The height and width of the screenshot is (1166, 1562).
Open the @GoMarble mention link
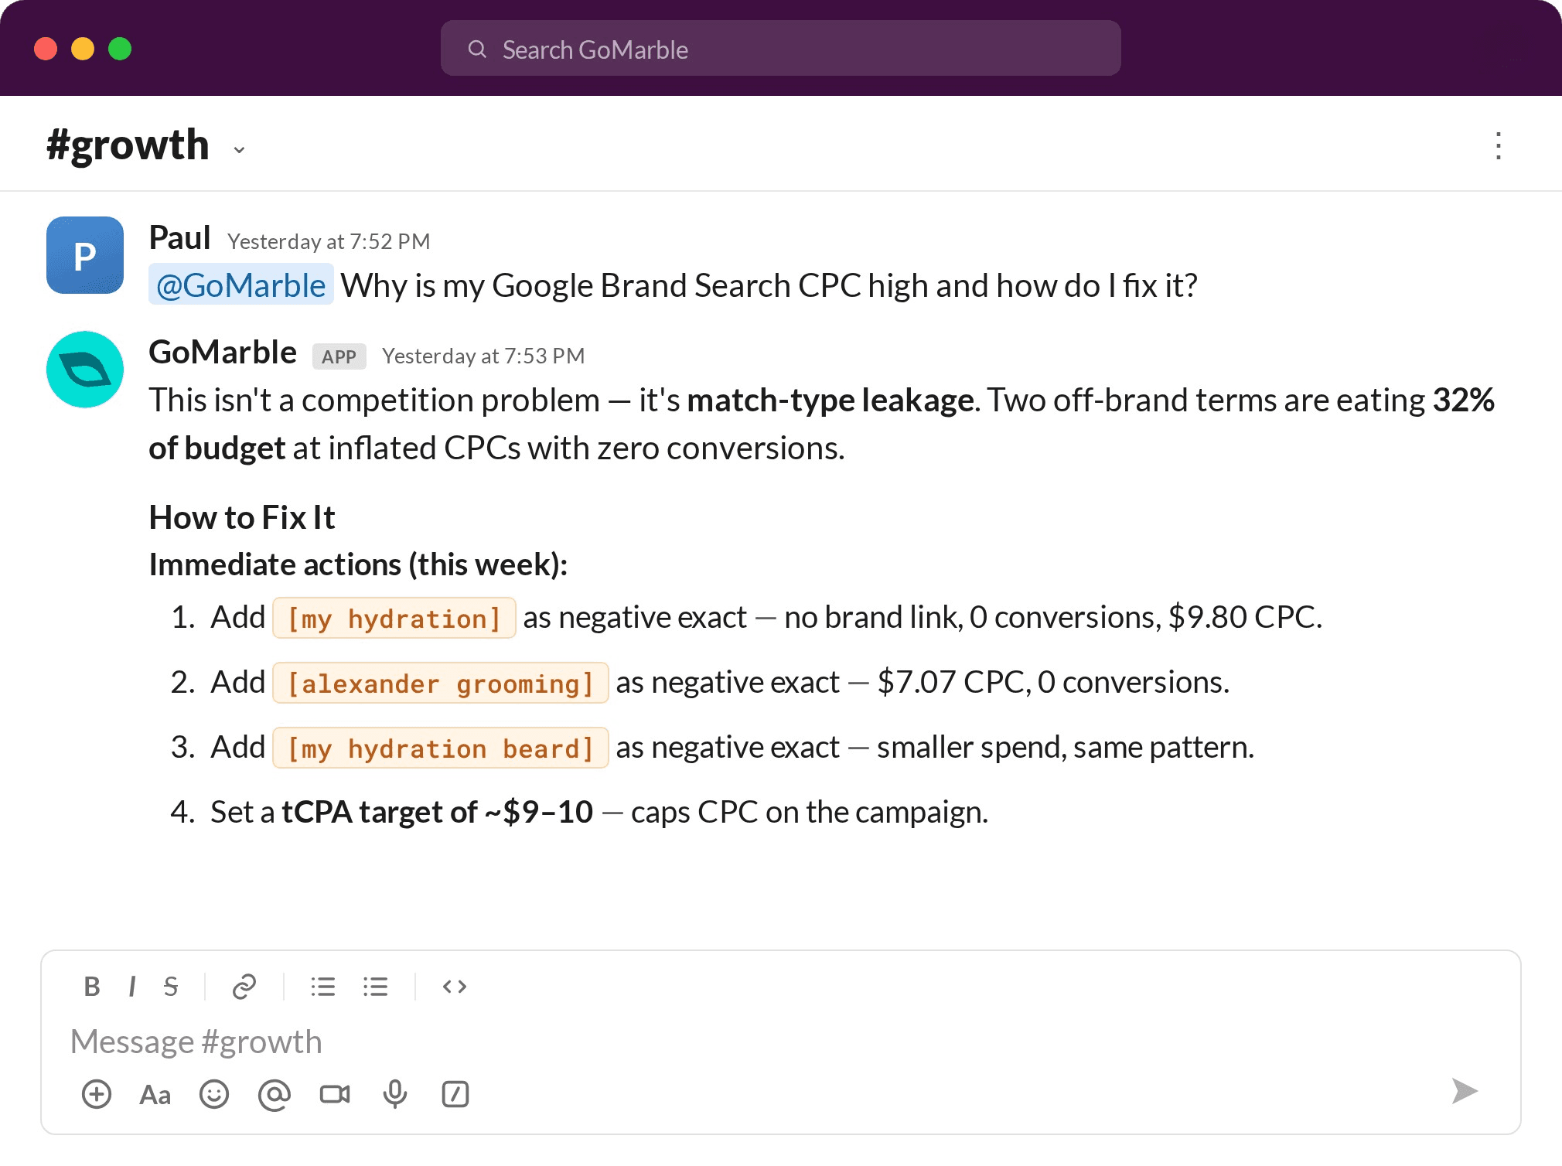pos(241,285)
